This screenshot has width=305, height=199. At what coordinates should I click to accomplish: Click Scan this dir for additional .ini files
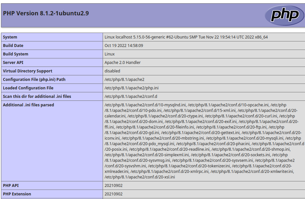coord(37,97)
